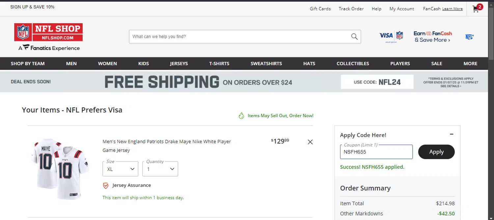The height and width of the screenshot is (220, 494).
Task: Click FanCash Learn More link
Action: tap(452, 9)
